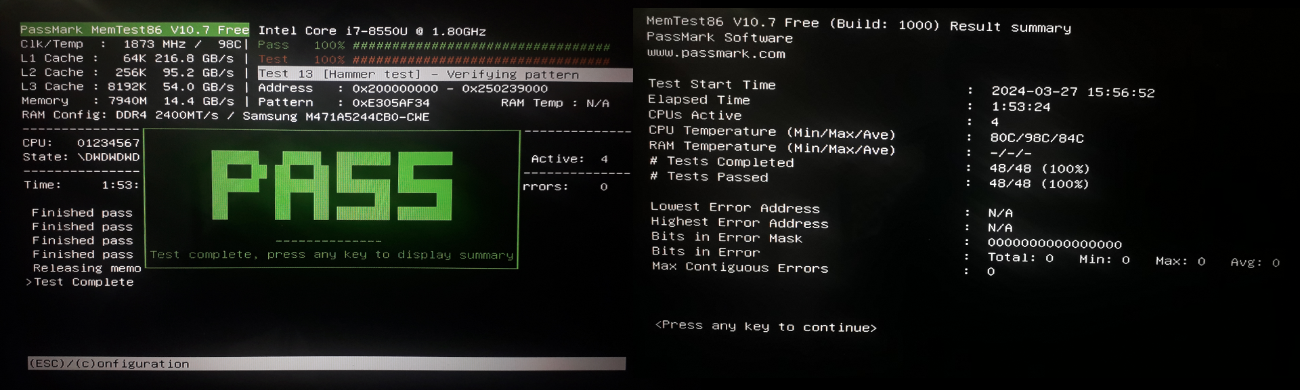This screenshot has width=1300, height=390.
Task: Click the Total: 0 bits value
Action: (x=1020, y=258)
